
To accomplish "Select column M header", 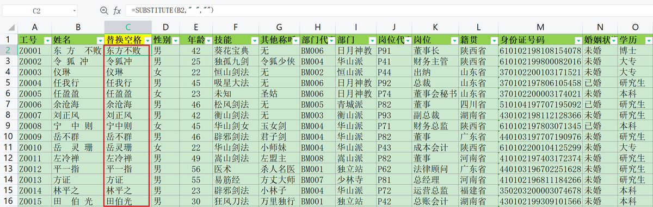I will tap(540, 27).
